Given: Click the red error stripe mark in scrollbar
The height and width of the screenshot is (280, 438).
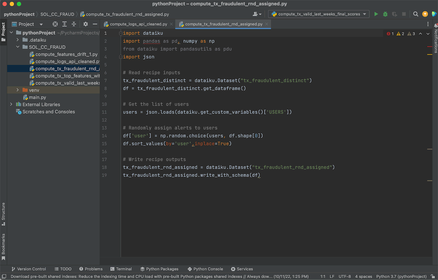Looking at the screenshot, I should tap(430, 46).
